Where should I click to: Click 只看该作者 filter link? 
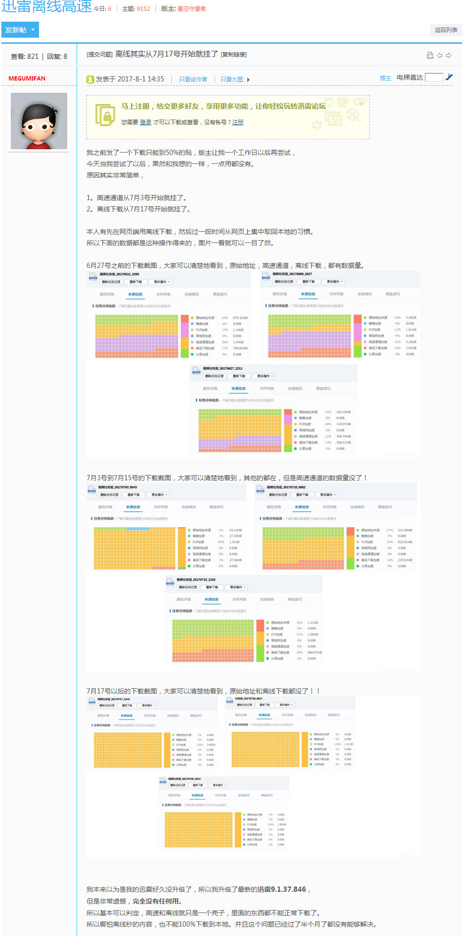click(193, 80)
